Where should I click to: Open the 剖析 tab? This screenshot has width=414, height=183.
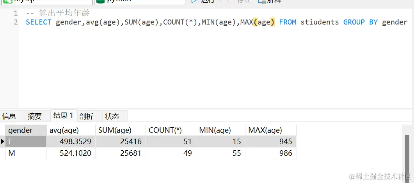pyautogui.click(x=86, y=116)
